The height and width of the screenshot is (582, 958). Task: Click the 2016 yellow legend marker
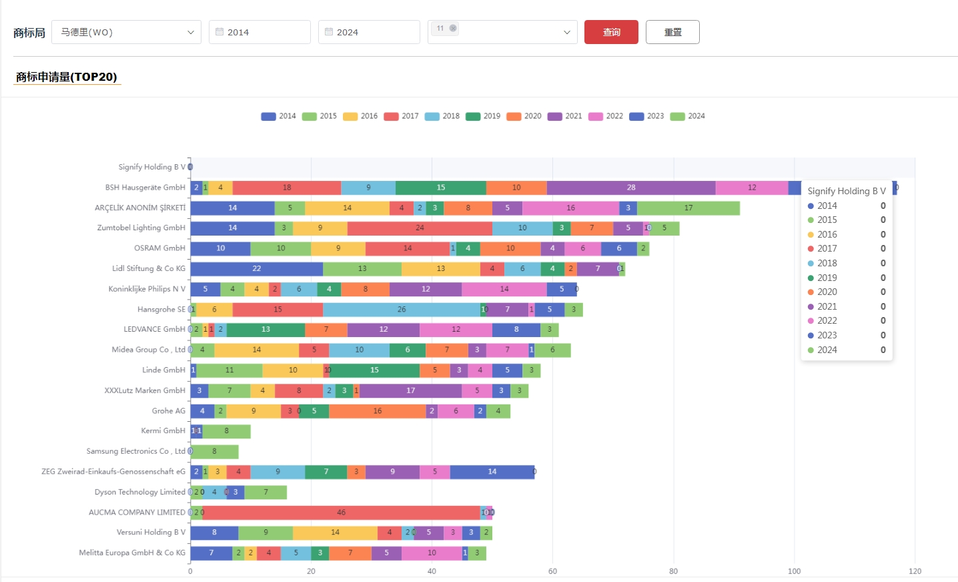tap(350, 116)
